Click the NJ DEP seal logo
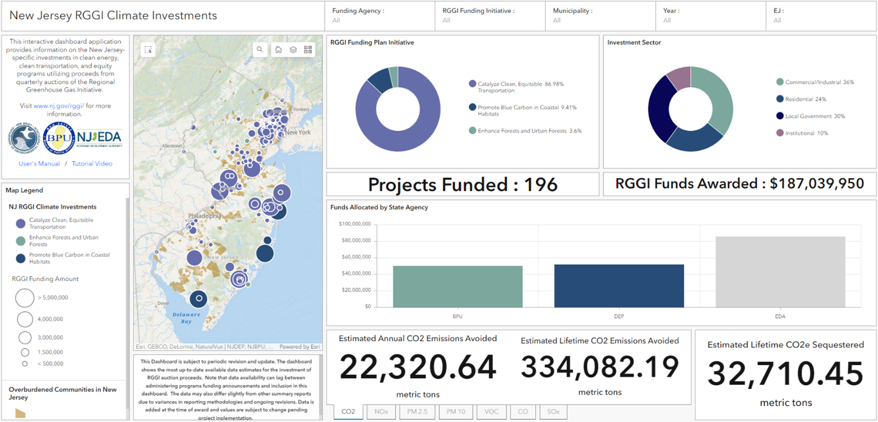 [x=24, y=138]
